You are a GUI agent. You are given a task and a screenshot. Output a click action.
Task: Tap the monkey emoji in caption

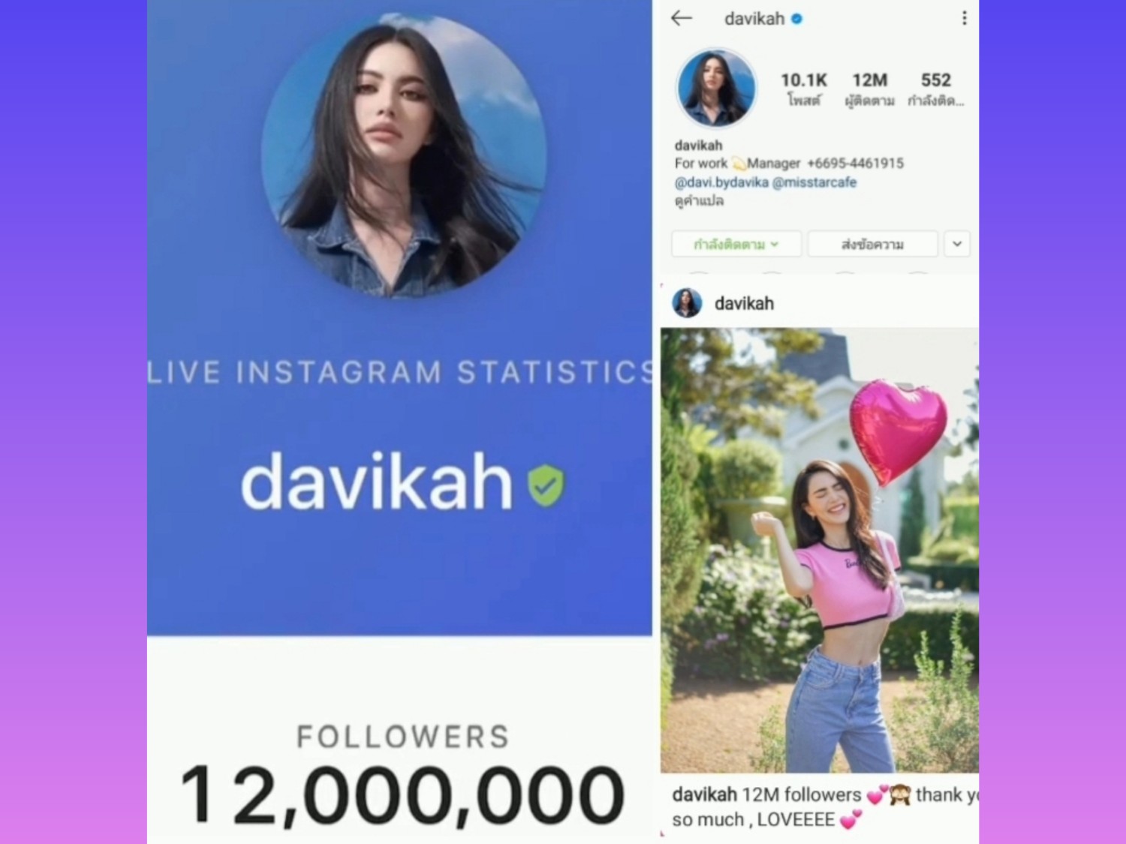899,795
